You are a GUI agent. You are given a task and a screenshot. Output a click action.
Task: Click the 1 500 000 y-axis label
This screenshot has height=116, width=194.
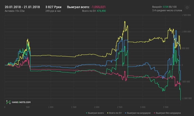click(x=186, y=15)
